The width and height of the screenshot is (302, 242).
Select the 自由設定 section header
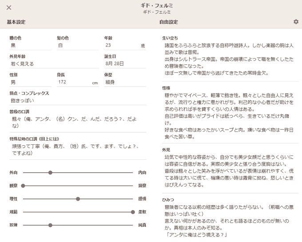[x=168, y=22]
